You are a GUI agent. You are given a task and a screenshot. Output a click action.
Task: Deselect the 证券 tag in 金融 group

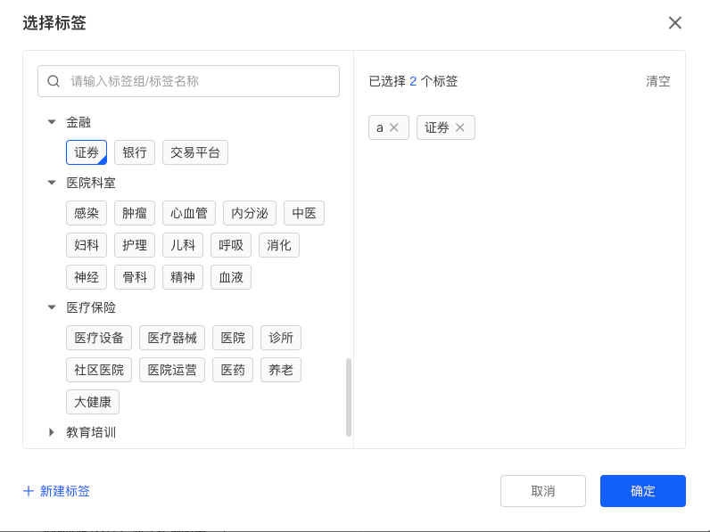pos(87,152)
